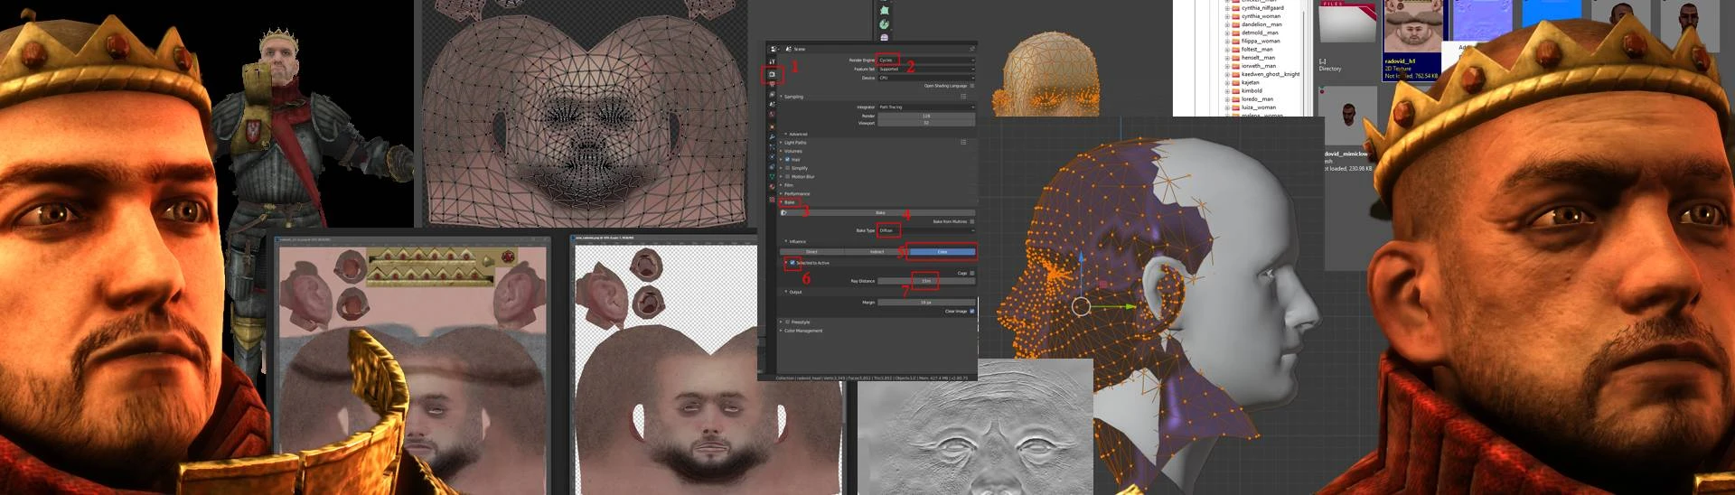Open the Texture properties tab icon
The height and width of the screenshot is (495, 1735).
tap(773, 200)
